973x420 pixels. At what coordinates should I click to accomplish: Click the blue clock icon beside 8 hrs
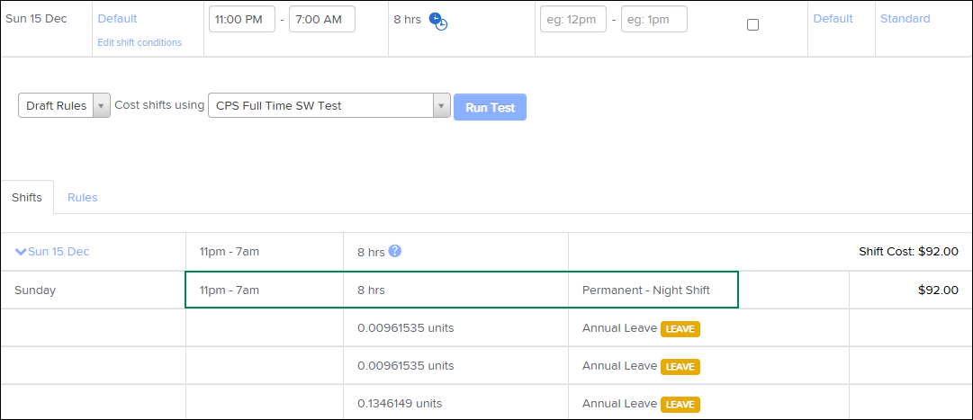coord(437,21)
